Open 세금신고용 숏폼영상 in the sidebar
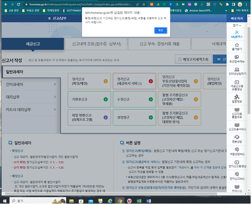This screenshot has width=251, height=204. (x=237, y=86)
